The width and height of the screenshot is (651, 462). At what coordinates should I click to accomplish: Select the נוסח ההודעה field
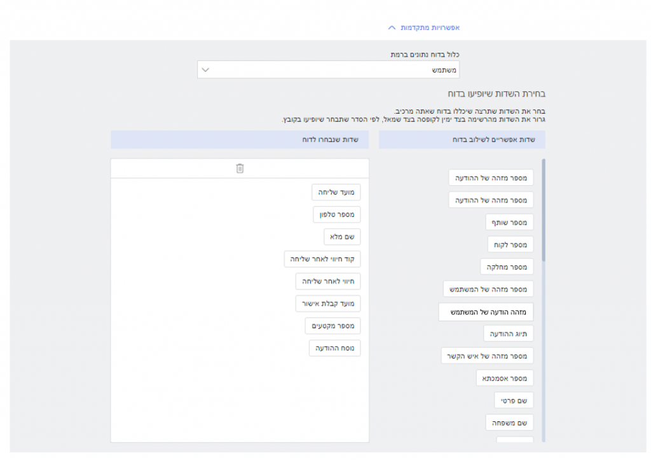(x=334, y=348)
